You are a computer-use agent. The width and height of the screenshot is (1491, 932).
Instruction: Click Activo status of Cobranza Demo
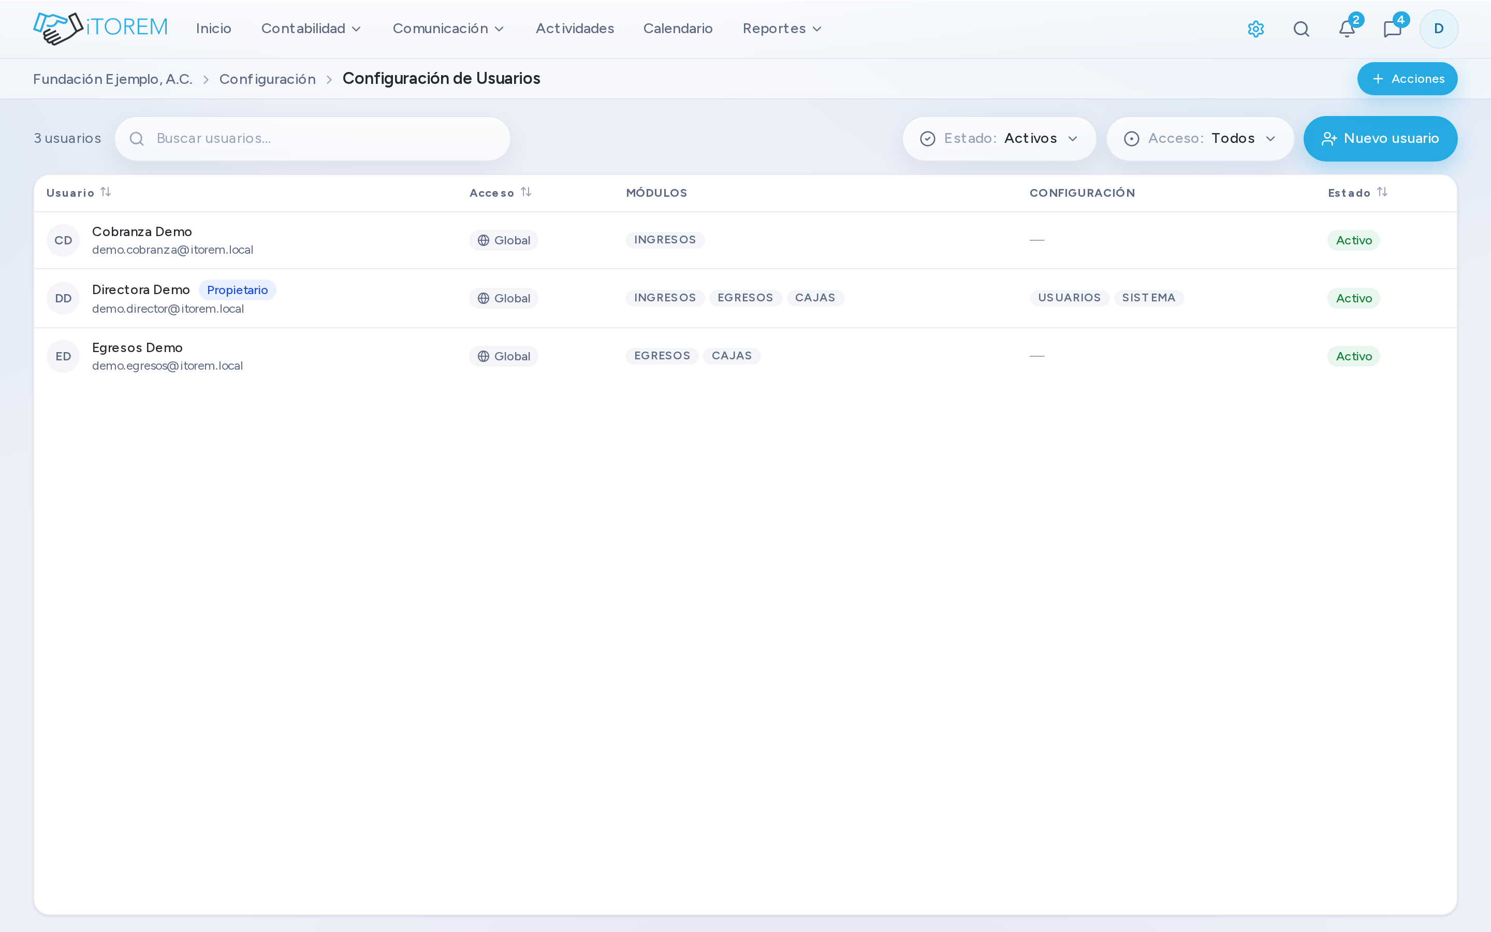point(1354,240)
